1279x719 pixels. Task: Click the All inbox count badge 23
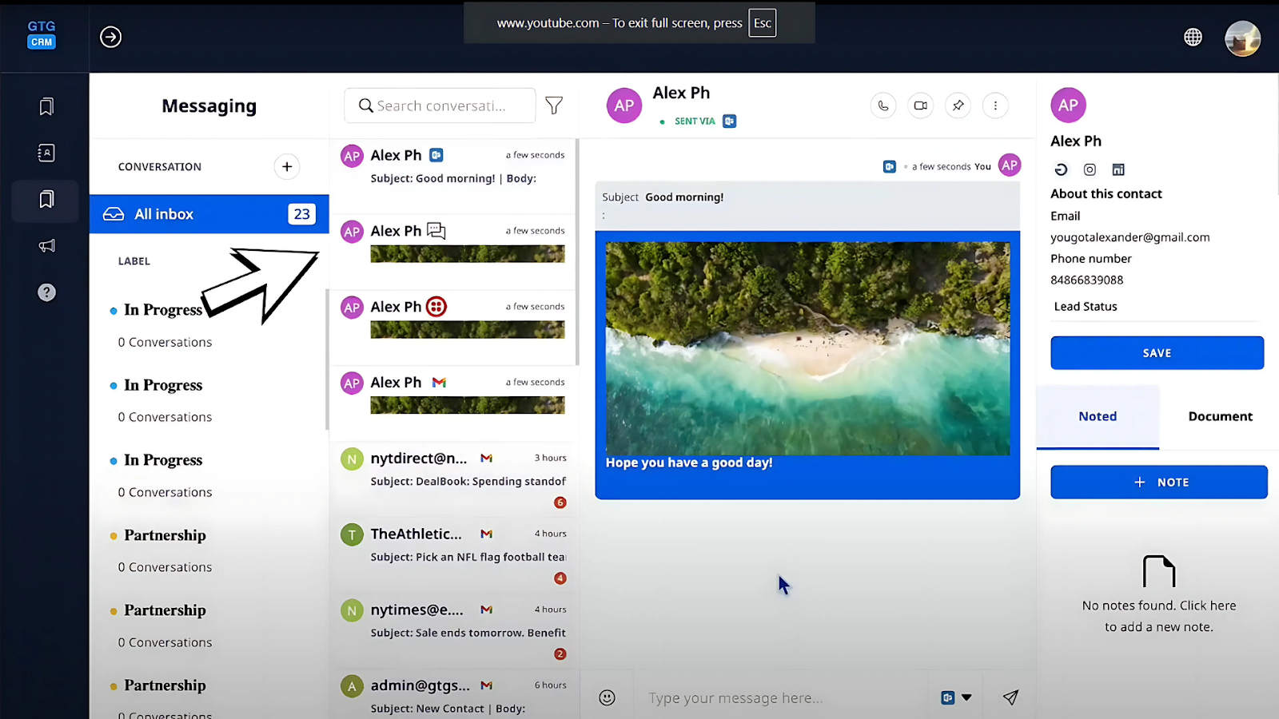click(301, 214)
